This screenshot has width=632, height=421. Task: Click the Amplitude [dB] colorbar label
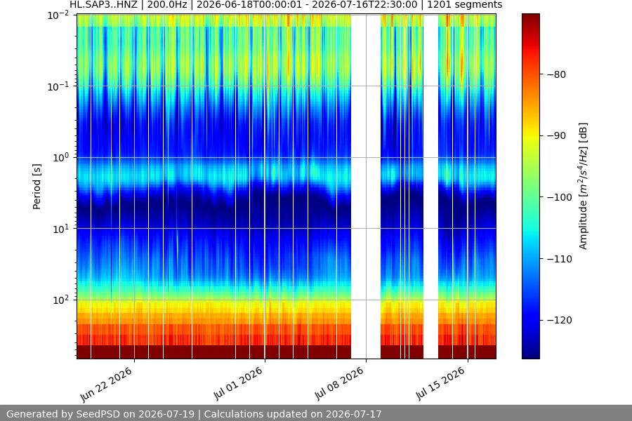(584, 186)
